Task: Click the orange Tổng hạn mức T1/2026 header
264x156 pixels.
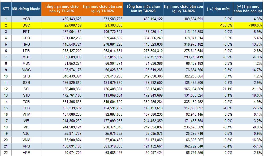Action: (62, 9)
